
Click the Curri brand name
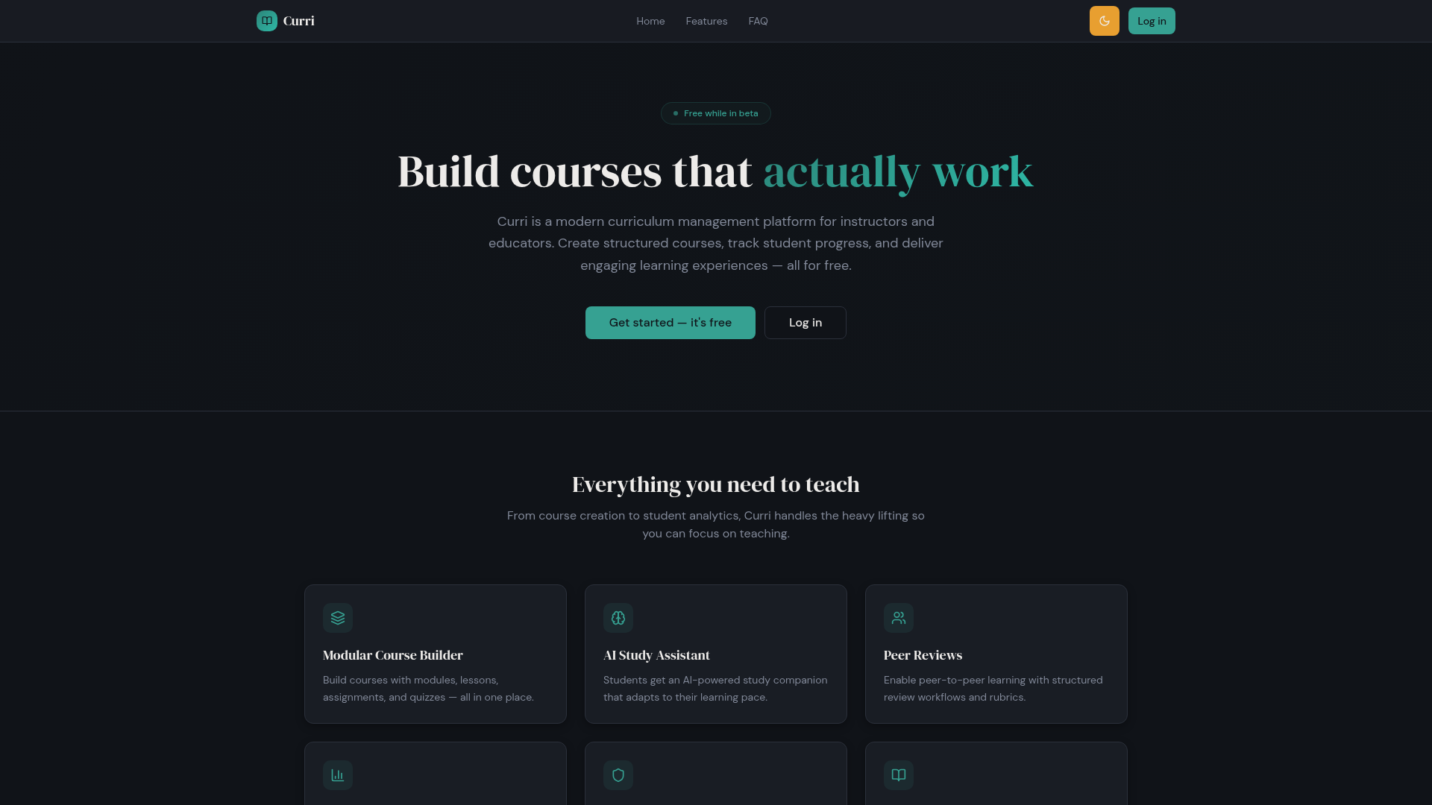298,21
